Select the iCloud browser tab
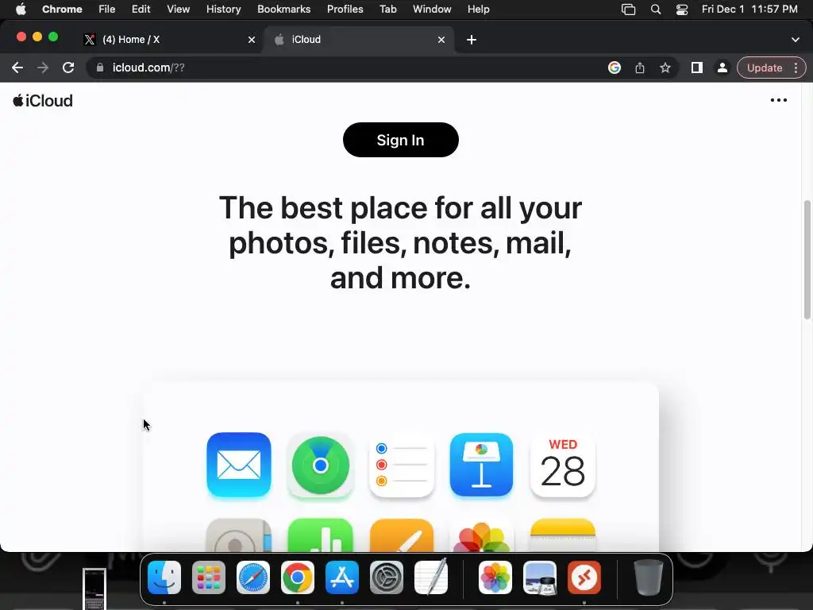Viewport: 813px width, 610px height. point(358,40)
